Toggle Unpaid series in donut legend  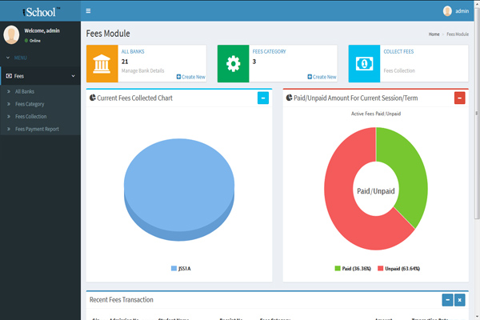[x=398, y=268]
